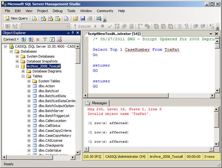Select the dbo.BatchListData table
Viewport: 222px width, 168px height.
click(x=52, y=96)
